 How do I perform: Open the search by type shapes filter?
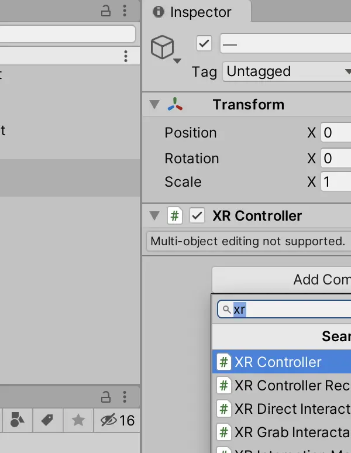tap(17, 420)
